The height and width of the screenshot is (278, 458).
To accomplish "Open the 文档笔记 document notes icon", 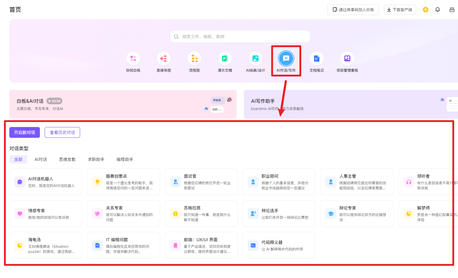I will [x=317, y=59].
